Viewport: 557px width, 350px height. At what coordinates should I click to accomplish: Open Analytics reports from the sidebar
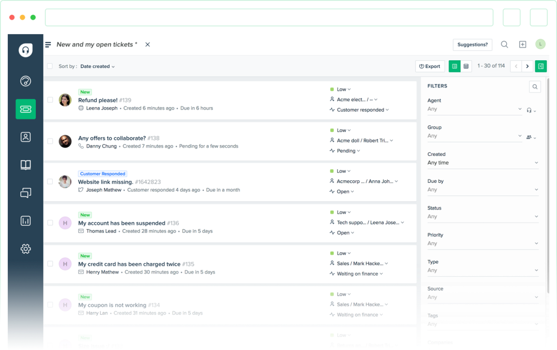[x=25, y=220]
